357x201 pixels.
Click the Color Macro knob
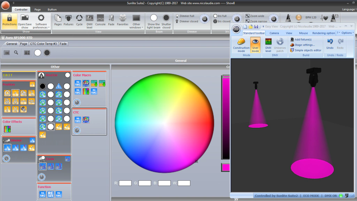(77, 102)
